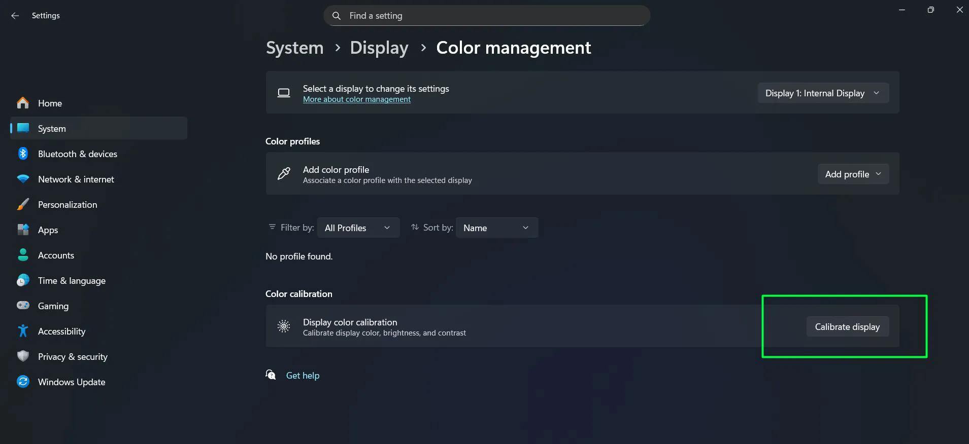Click the Display color calibration title
969x444 pixels.
point(350,322)
